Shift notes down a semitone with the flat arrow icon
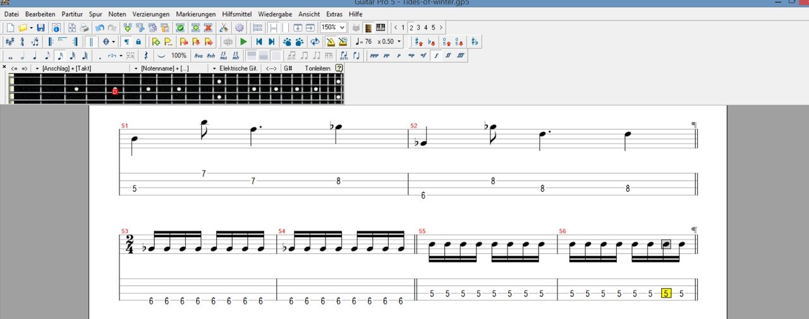 (432, 42)
